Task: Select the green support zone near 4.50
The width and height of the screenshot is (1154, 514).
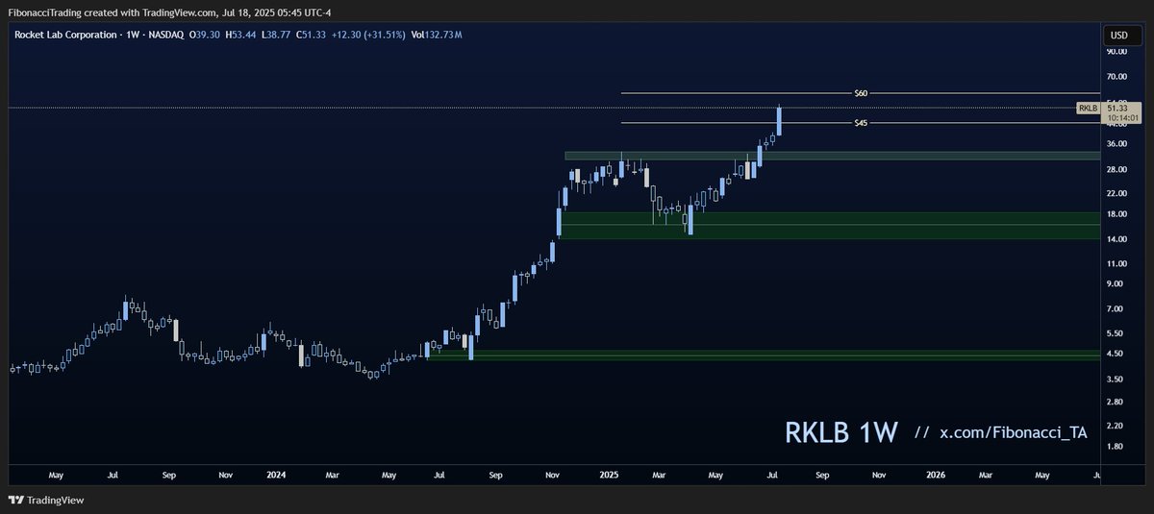Action: (x=764, y=355)
